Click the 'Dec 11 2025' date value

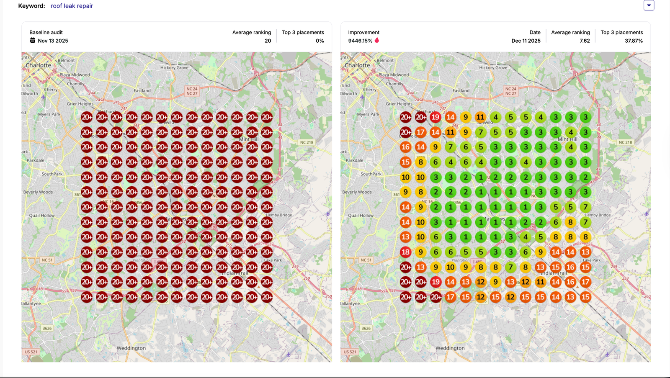[x=526, y=41]
